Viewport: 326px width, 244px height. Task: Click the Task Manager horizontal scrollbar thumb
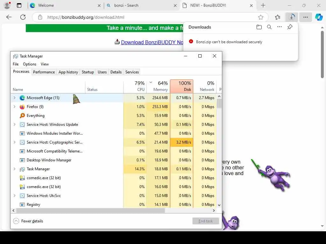(90, 211)
